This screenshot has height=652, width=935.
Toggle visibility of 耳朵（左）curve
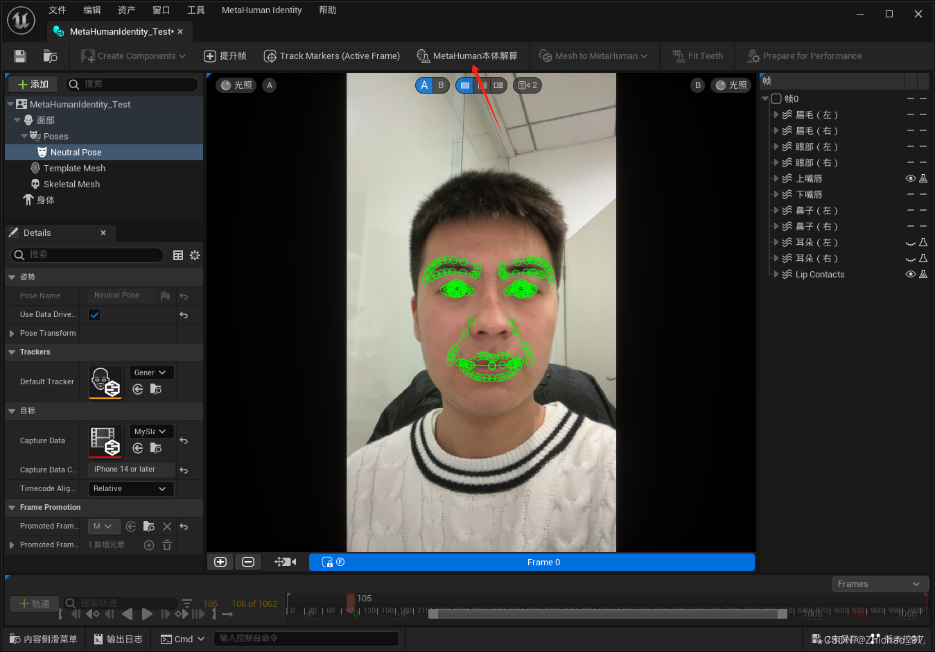[911, 243]
